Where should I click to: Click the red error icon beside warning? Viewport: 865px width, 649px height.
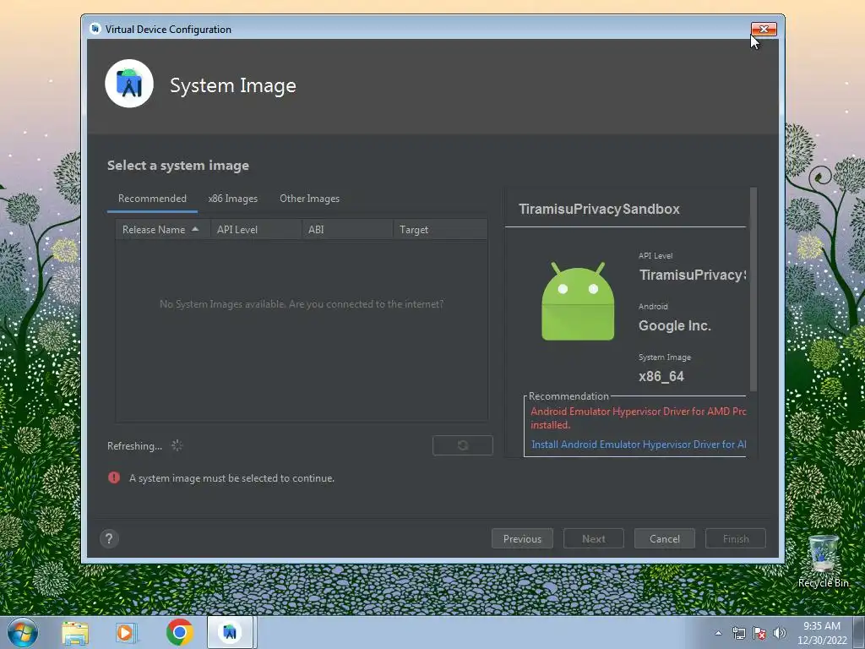114,477
